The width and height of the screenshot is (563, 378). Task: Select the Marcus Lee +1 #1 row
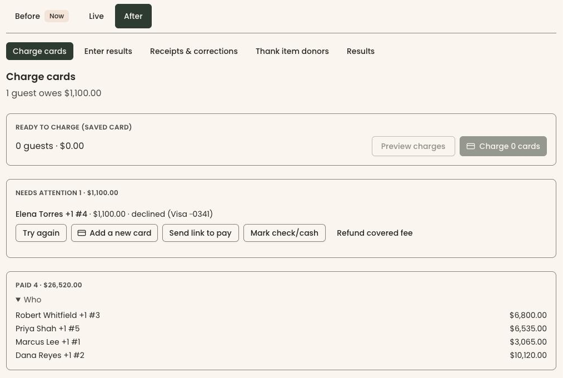(281, 342)
